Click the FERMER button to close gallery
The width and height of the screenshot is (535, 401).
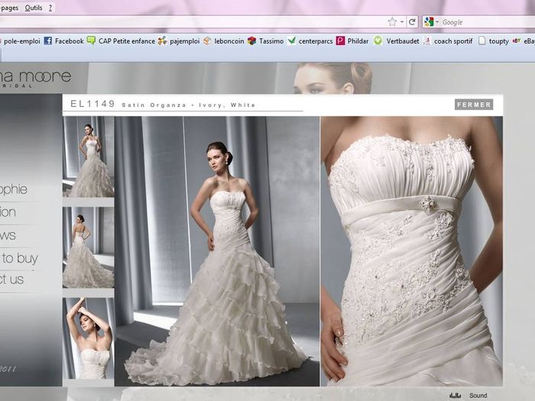(x=474, y=105)
